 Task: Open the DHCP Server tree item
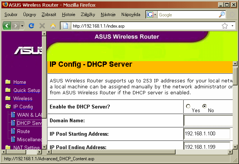29,123
